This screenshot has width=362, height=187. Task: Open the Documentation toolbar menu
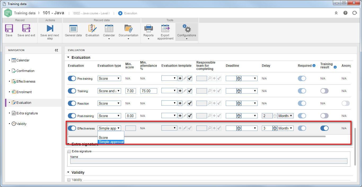click(x=129, y=32)
